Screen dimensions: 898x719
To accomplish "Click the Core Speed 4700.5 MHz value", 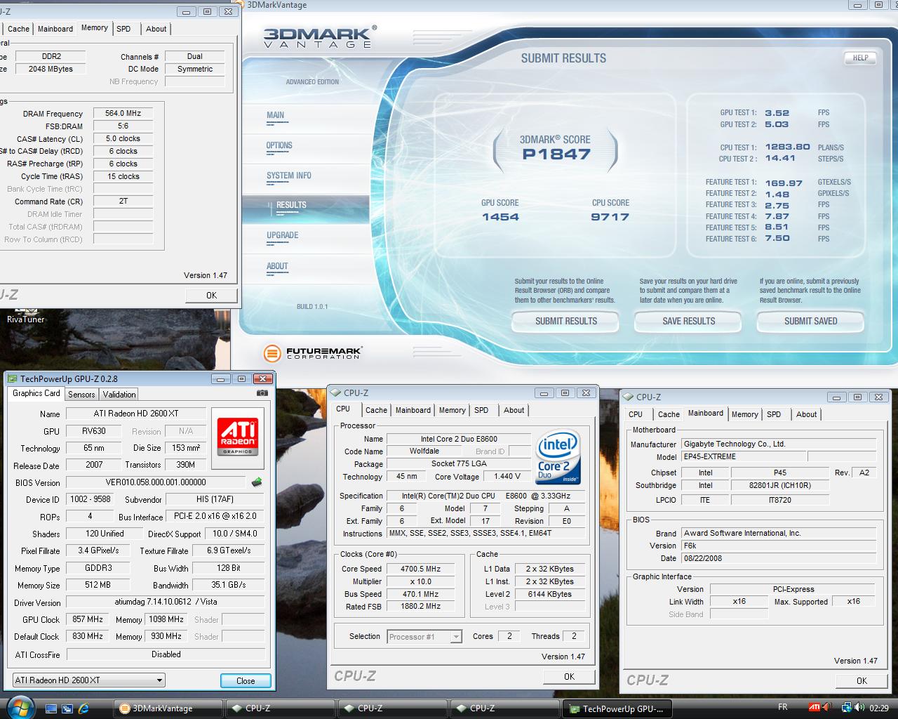I will (420, 569).
